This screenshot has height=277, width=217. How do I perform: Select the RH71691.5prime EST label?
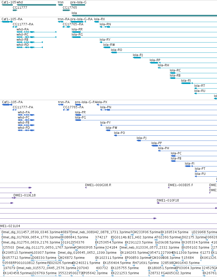click(x=146, y=263)
